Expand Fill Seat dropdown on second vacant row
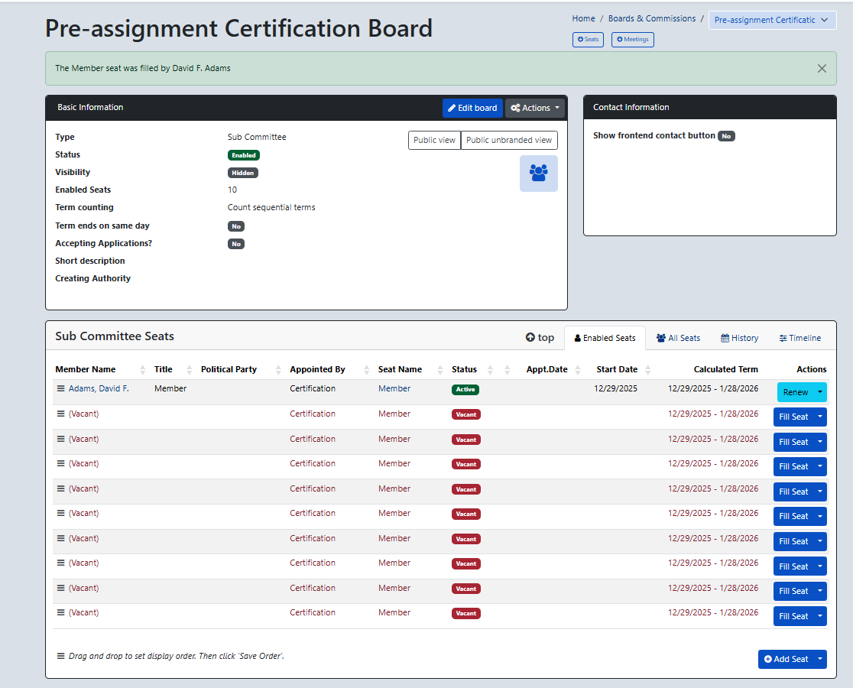 (820, 442)
